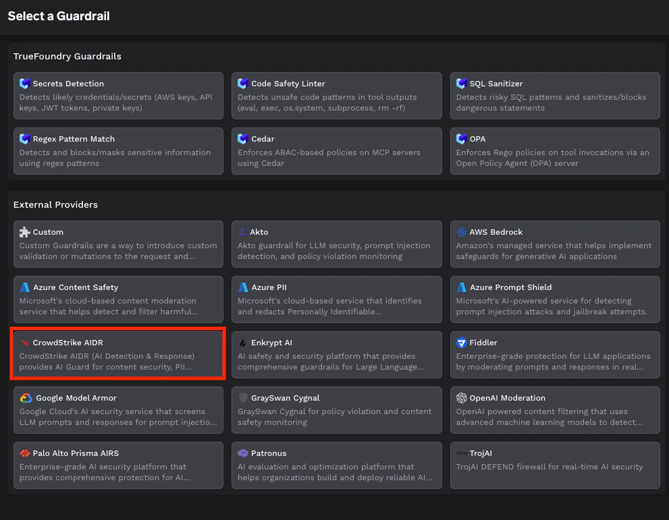The width and height of the screenshot is (669, 520).
Task: Click the SQL Sanitizer icon
Action: (x=461, y=84)
